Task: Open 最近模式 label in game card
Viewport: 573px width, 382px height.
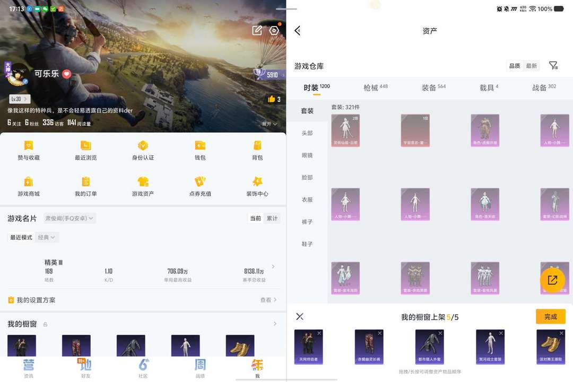Action: pos(21,237)
